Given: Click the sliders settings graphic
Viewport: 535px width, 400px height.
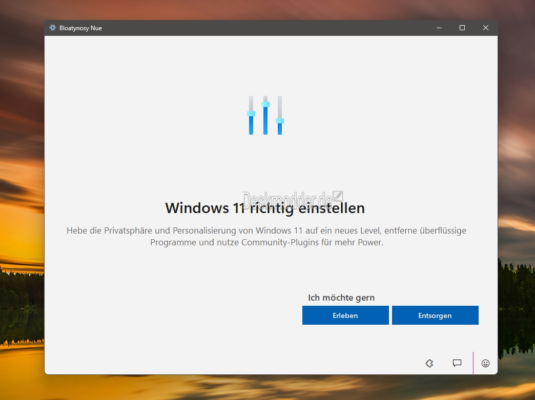Looking at the screenshot, I should (265, 115).
